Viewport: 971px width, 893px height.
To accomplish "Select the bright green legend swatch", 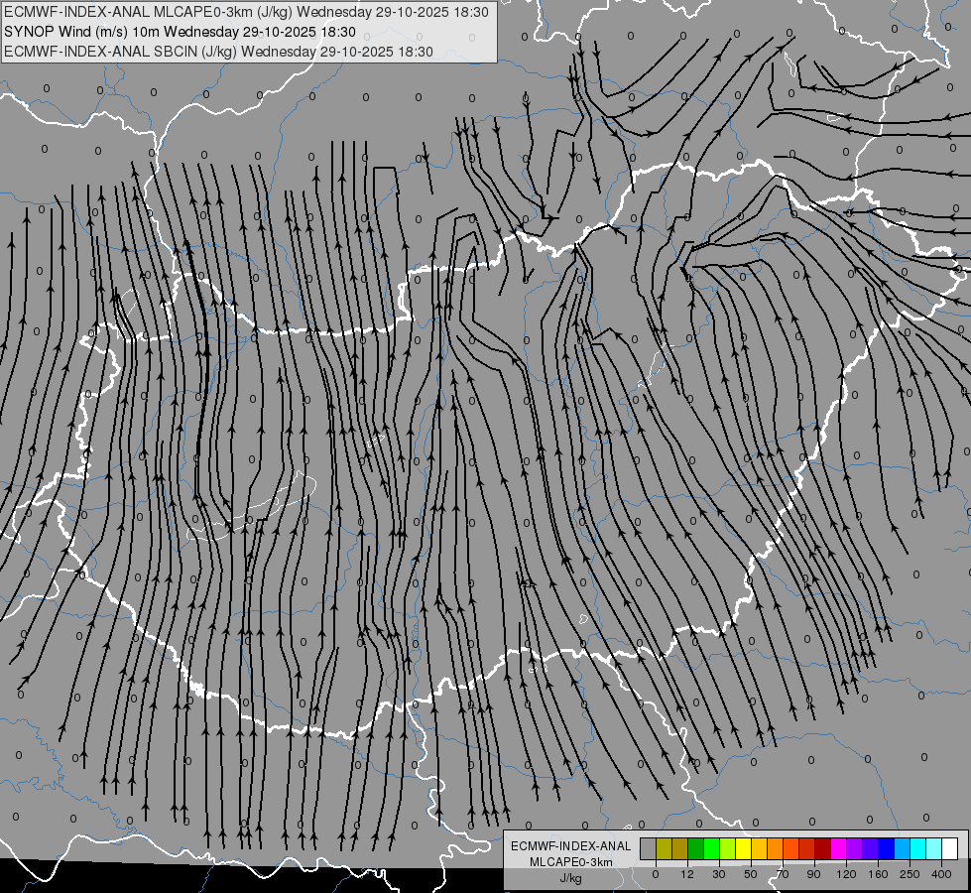I will click(x=711, y=848).
